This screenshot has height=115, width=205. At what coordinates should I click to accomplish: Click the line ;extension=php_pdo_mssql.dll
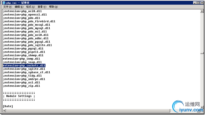click(26, 25)
